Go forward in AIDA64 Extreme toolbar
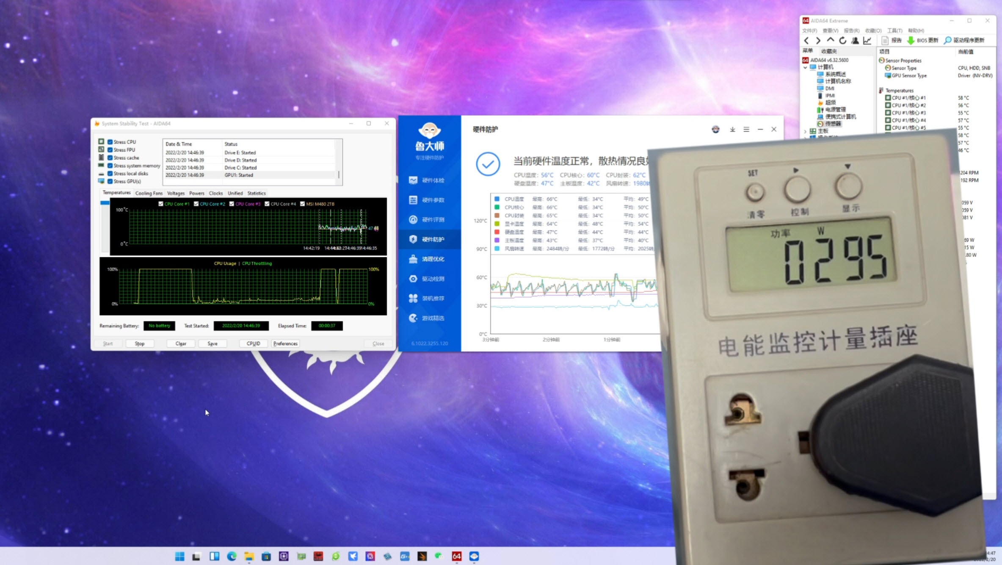This screenshot has height=565, width=1002. click(x=818, y=41)
